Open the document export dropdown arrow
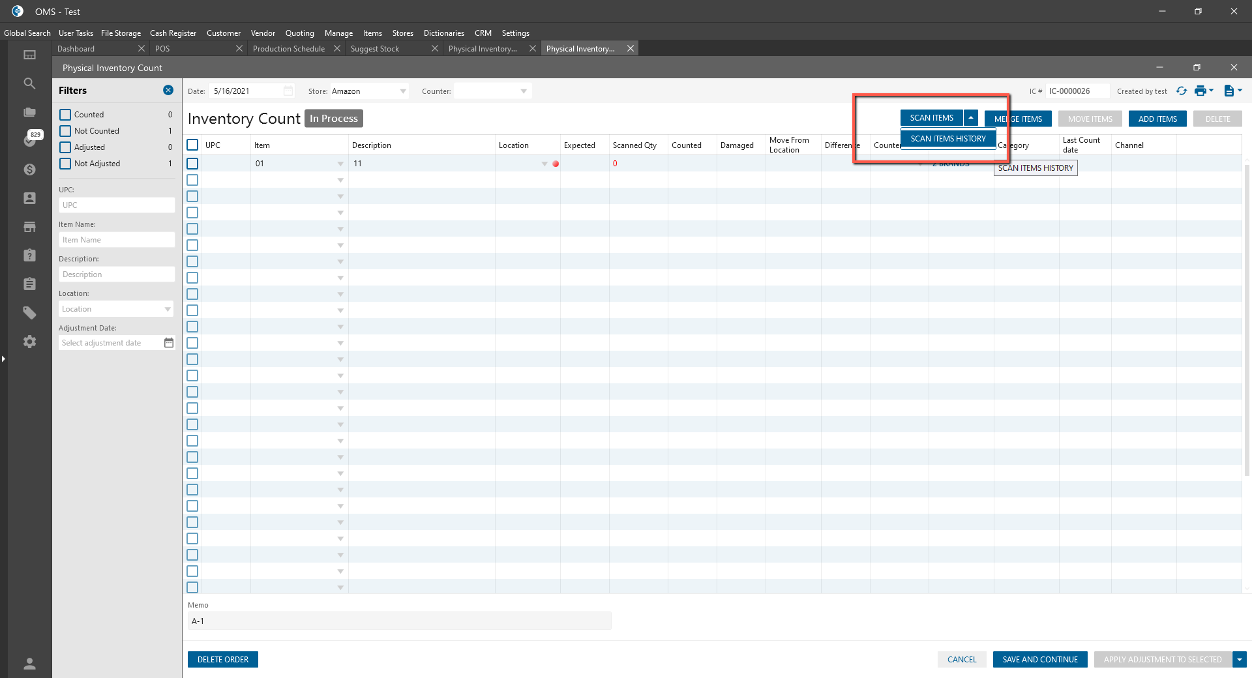The height and width of the screenshot is (678, 1252). 1240,91
